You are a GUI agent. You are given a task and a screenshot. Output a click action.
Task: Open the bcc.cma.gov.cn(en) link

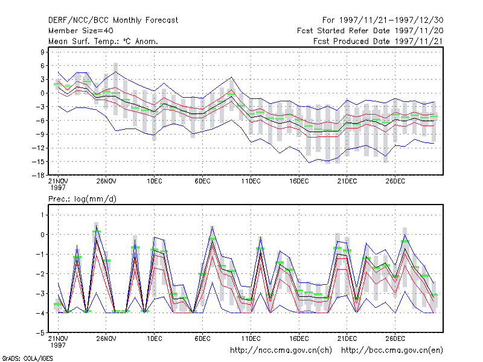pos(392,351)
